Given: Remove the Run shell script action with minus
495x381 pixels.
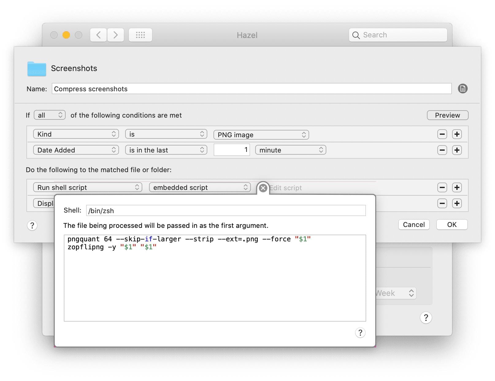Looking at the screenshot, I should click(x=442, y=187).
